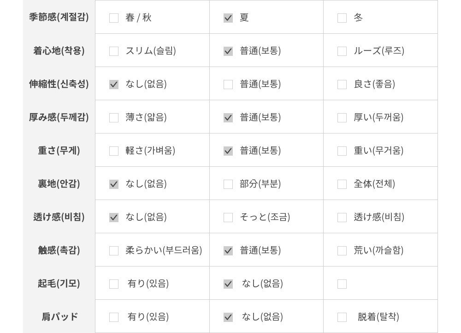Tick the 薄さ(얇음) thickness checkbox
The width and height of the screenshot is (461, 333).
[x=114, y=118]
